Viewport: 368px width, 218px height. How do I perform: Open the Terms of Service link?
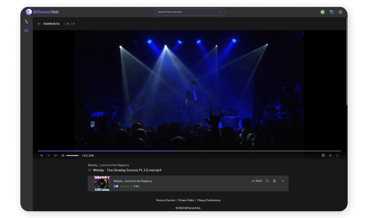click(165, 200)
